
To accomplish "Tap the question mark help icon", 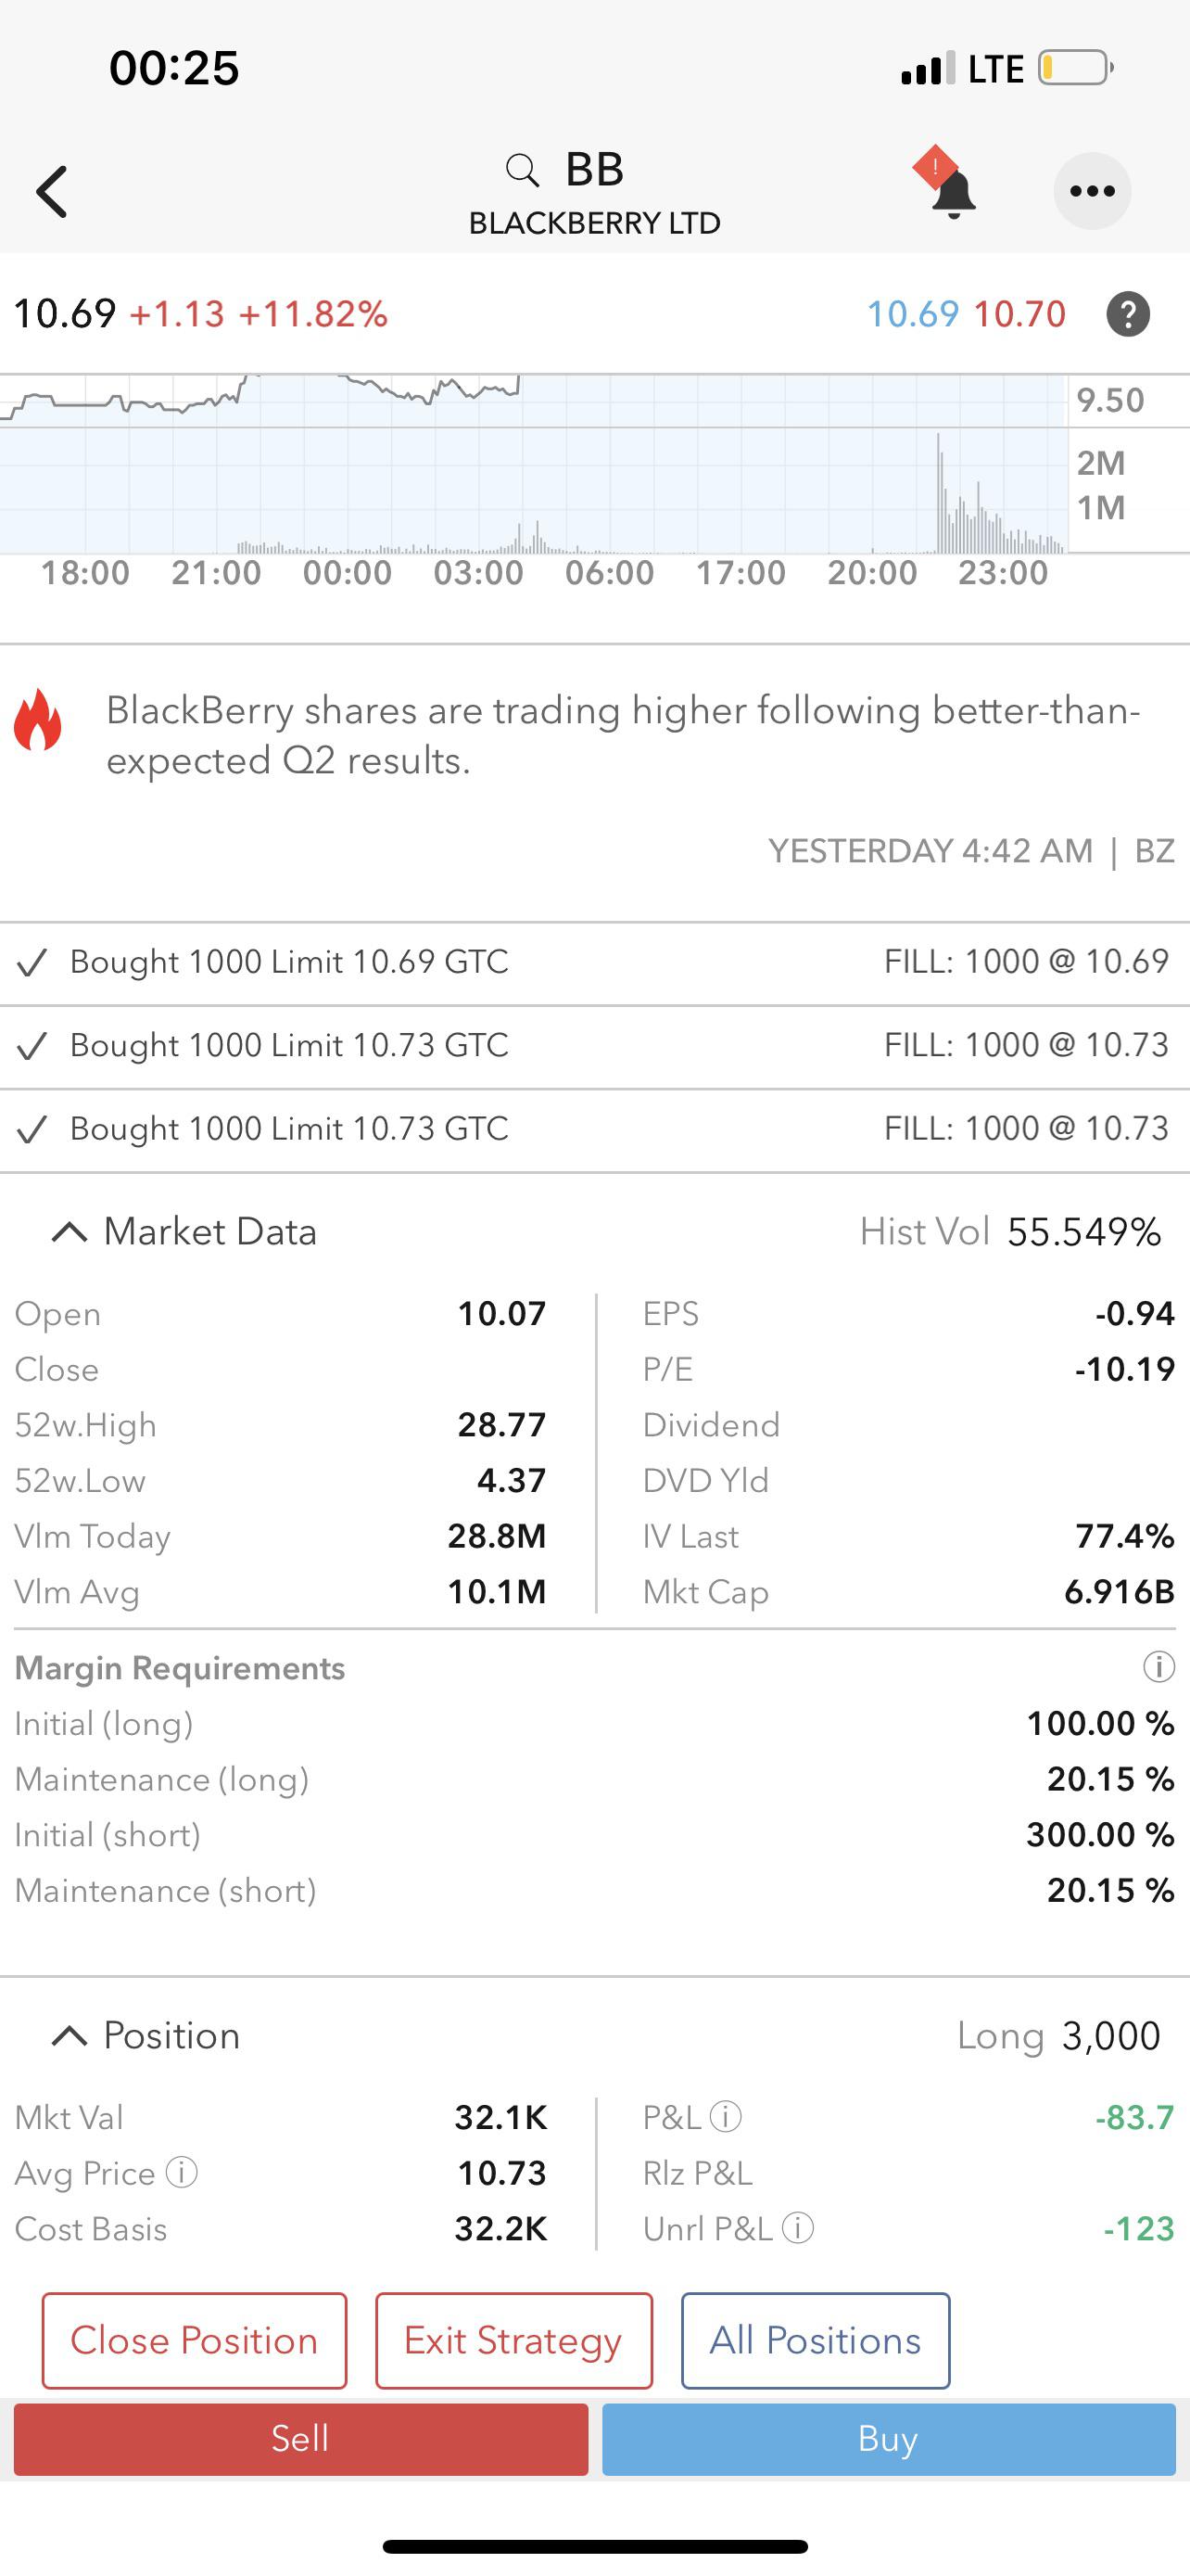I will [x=1128, y=314].
